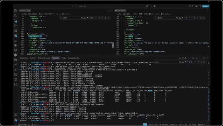Screen dimensions: 223x126
Task: Open more actions for the left editor
Action: click(112, 11)
